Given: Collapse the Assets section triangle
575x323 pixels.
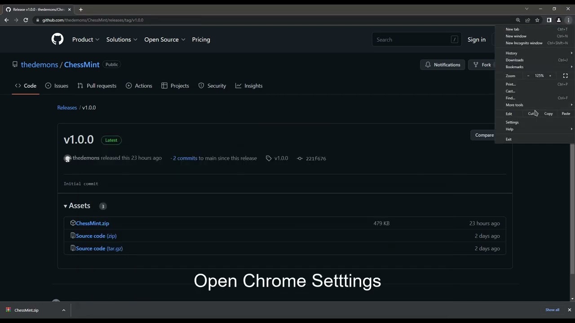Looking at the screenshot, I should click(66, 206).
